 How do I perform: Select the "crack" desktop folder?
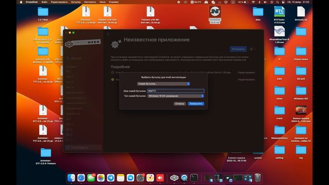(x=280, y=113)
